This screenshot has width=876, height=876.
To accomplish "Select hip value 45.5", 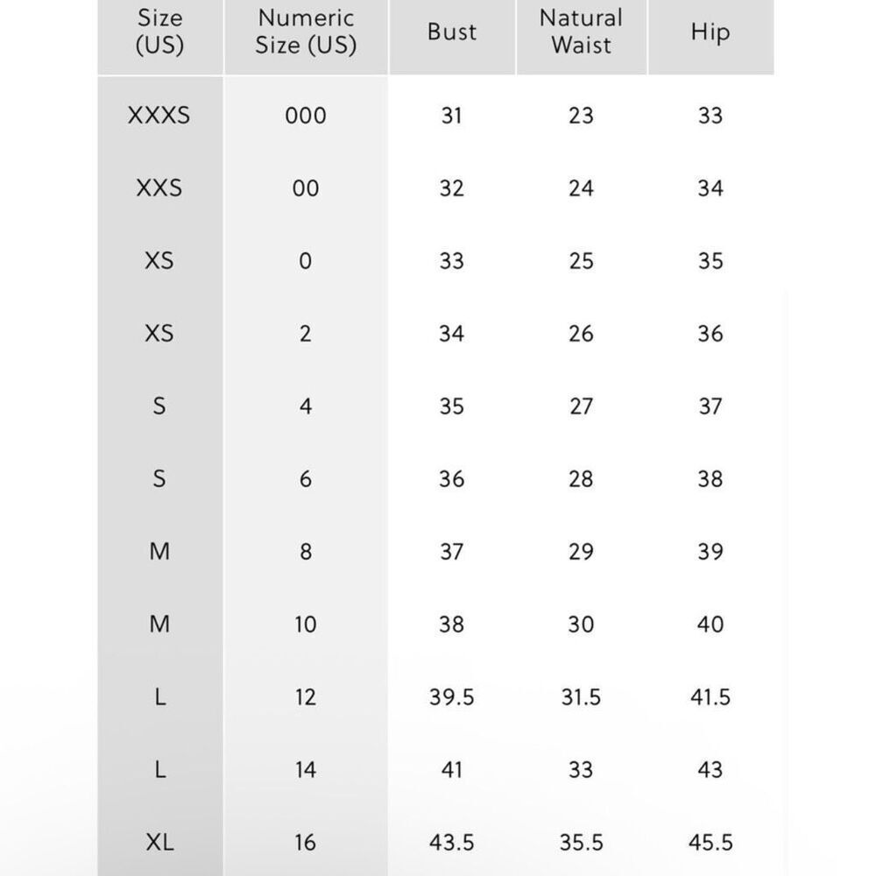I will coord(710,842).
